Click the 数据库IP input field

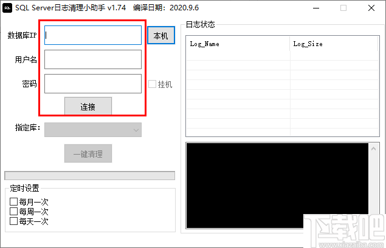pos(93,35)
